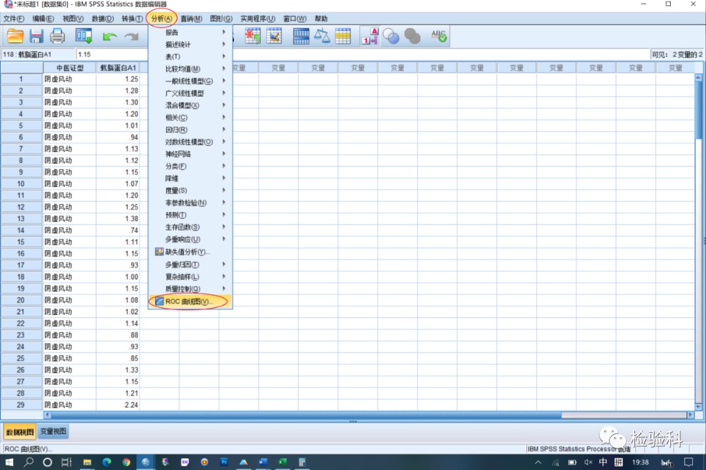Toggle the Value Labels toolbar button
Screen dimensions: 706x470
370,37
